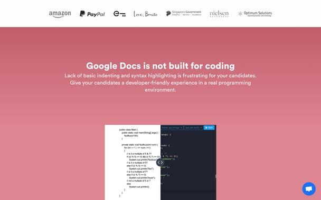Click the Google Docs code side of the comparison
The image size is (321, 200).
click(x=133, y=163)
